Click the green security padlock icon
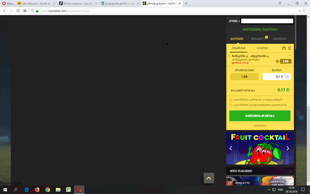 point(37,11)
